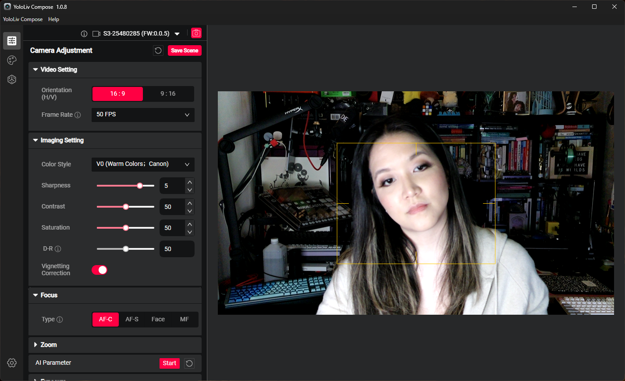Click the Contrast value field
Screen dimensions: 625x381
point(172,207)
